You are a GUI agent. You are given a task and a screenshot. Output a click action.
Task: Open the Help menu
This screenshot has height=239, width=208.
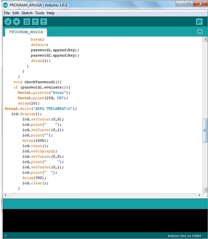point(51,13)
